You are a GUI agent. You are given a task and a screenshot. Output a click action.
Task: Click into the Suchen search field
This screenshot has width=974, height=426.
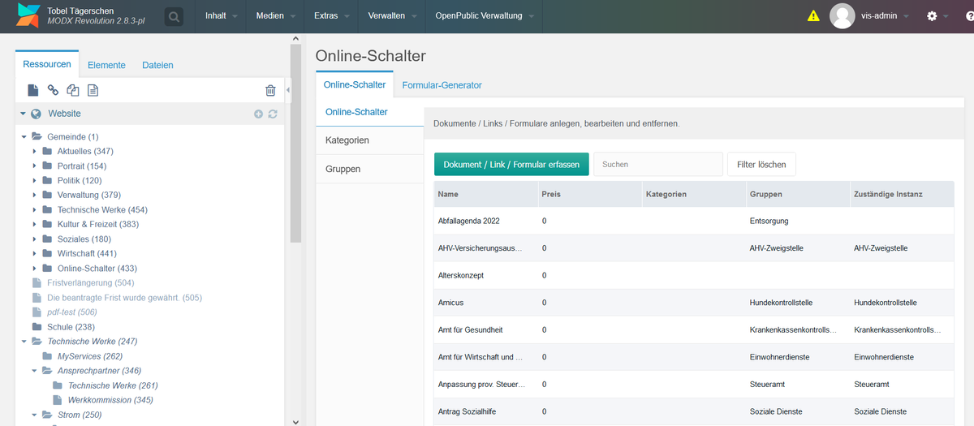[x=657, y=165]
